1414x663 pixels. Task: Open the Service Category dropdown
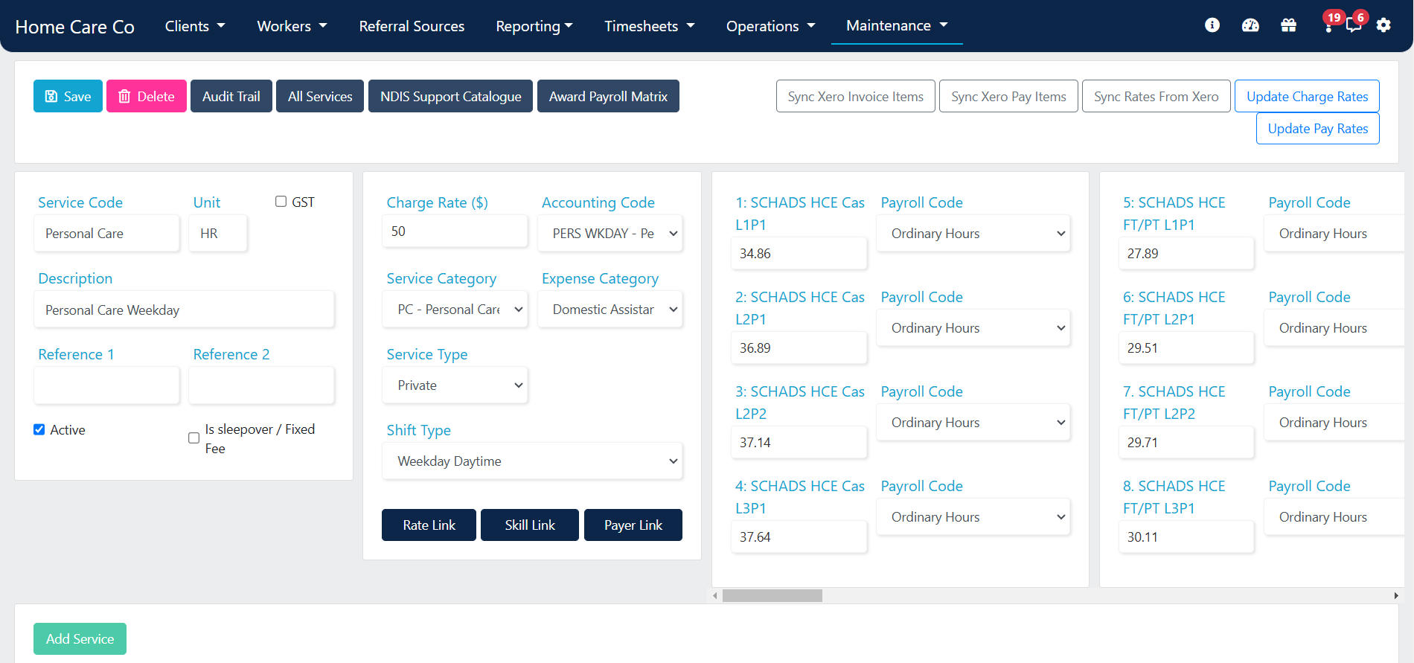point(455,309)
